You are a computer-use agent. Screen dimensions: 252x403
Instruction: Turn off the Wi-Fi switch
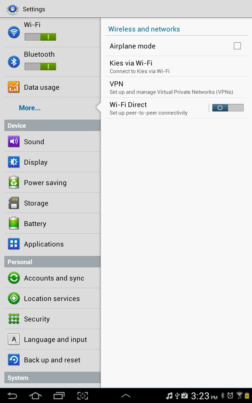click(x=41, y=37)
